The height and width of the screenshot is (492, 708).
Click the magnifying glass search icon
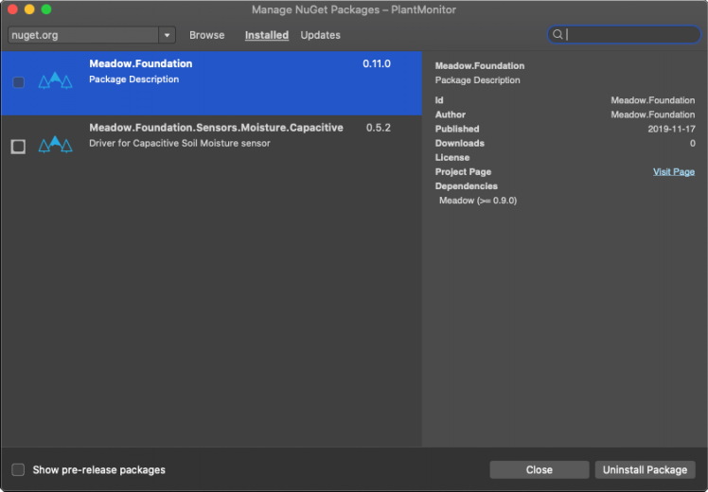(558, 35)
